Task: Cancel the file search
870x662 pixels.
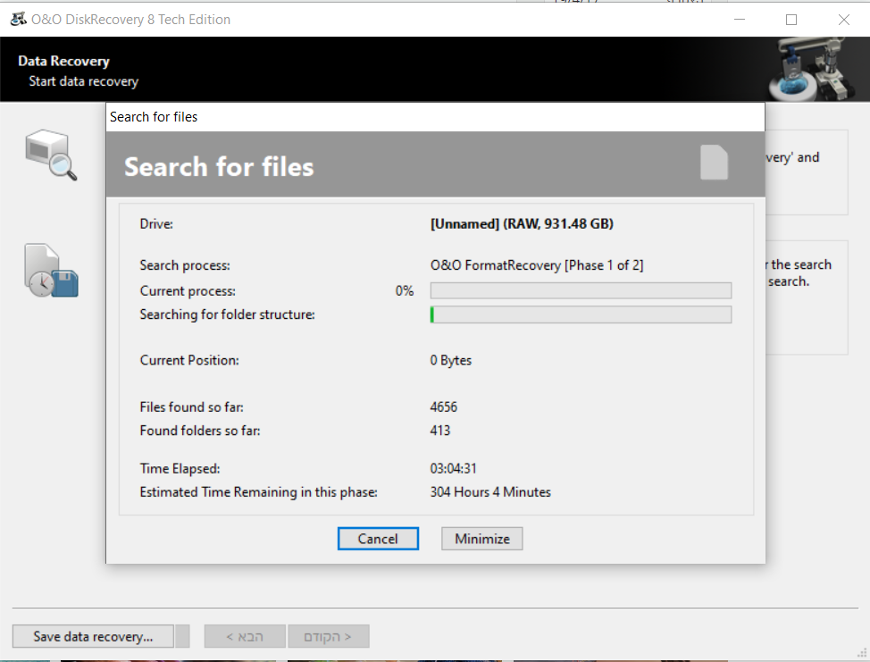Action: point(378,539)
